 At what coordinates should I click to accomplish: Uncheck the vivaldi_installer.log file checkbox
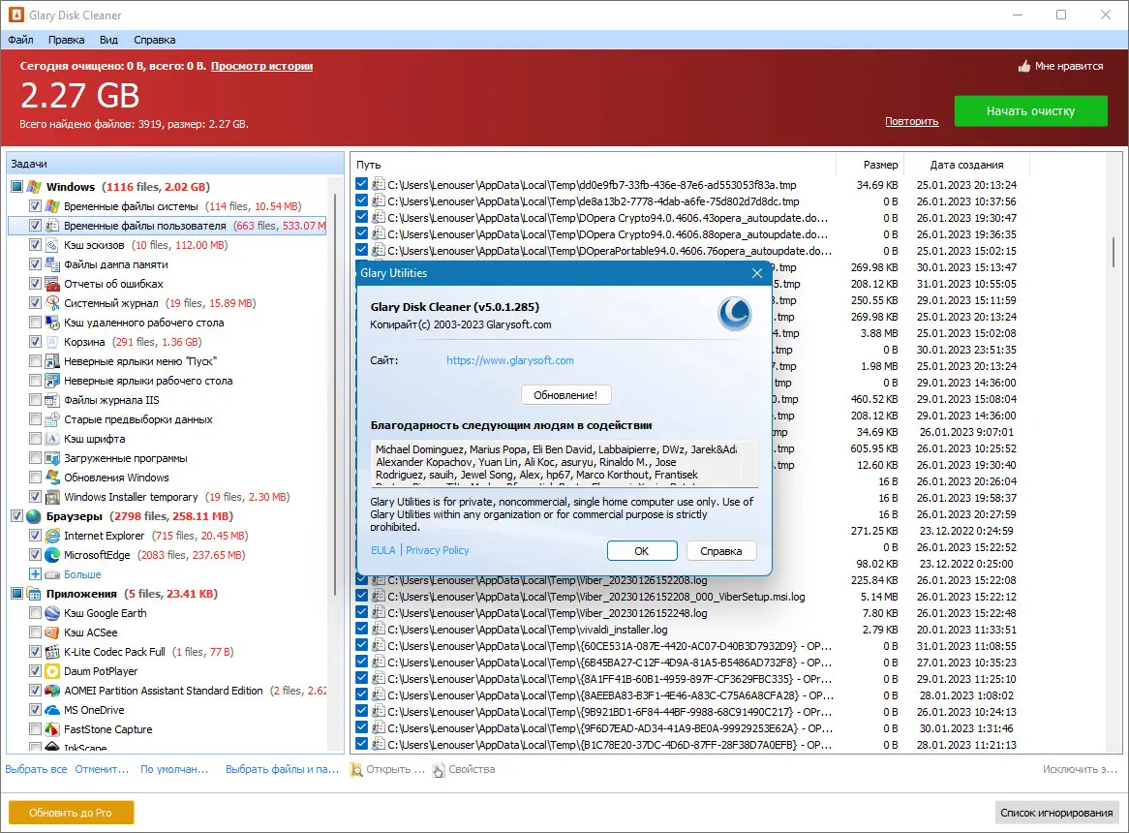coord(361,630)
